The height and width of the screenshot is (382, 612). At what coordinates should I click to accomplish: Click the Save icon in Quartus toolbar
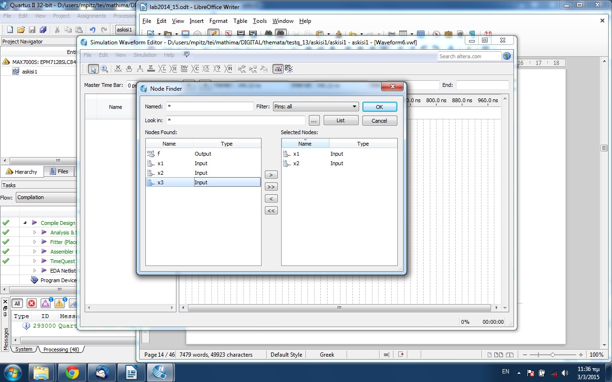pyautogui.click(x=32, y=30)
